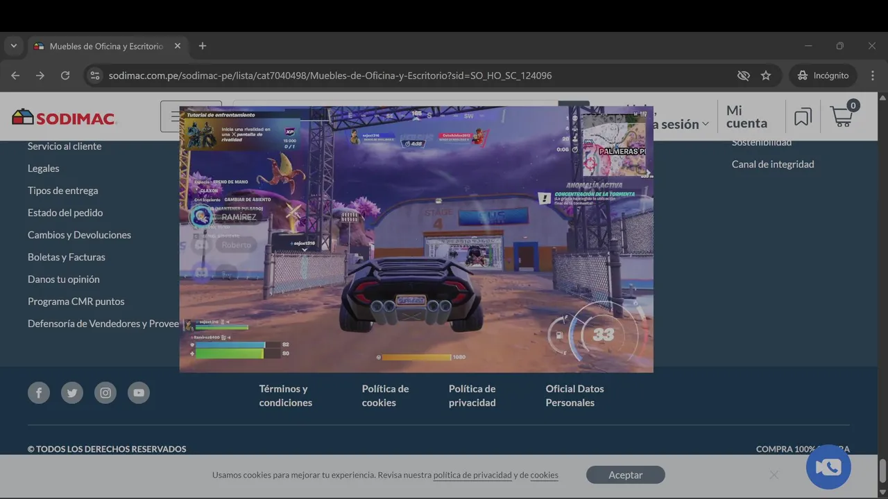Reload the page in browser
The height and width of the screenshot is (499, 888).
coord(65,76)
